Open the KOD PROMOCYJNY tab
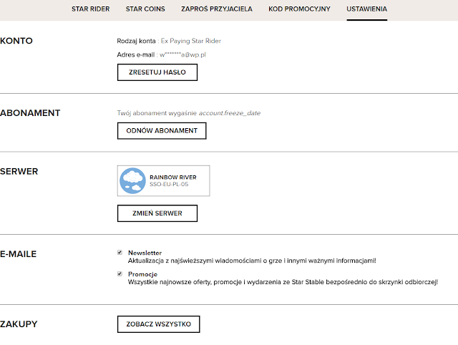 (x=299, y=9)
